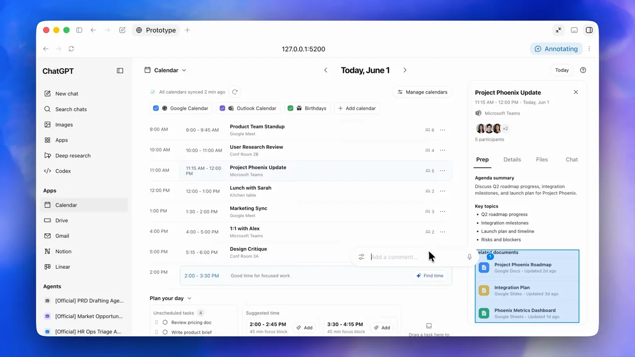Image resolution: width=635 pixels, height=357 pixels.
Task: Close the Project Phoenix Update panel
Action: (x=576, y=92)
